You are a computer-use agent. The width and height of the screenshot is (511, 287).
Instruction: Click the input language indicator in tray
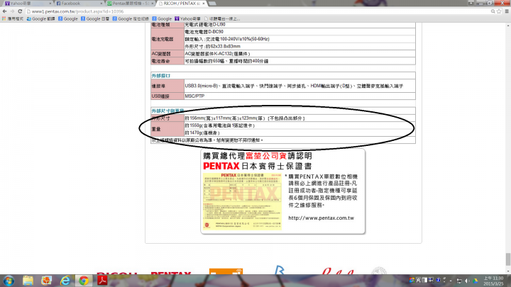click(x=418, y=280)
